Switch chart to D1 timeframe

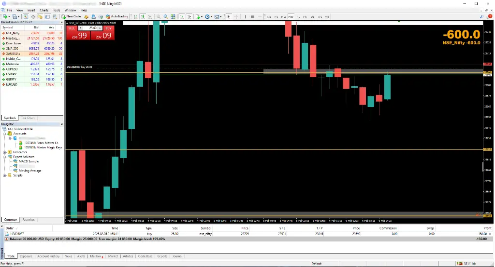(x=313, y=17)
